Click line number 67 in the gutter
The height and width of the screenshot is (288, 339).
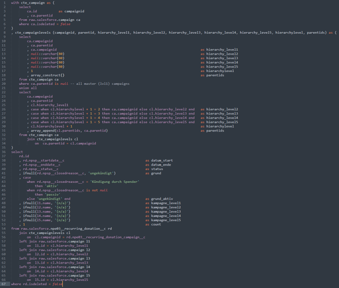(4, 284)
